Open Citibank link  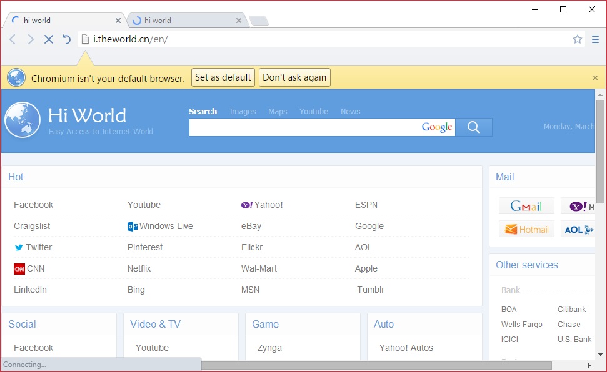pyautogui.click(x=572, y=310)
